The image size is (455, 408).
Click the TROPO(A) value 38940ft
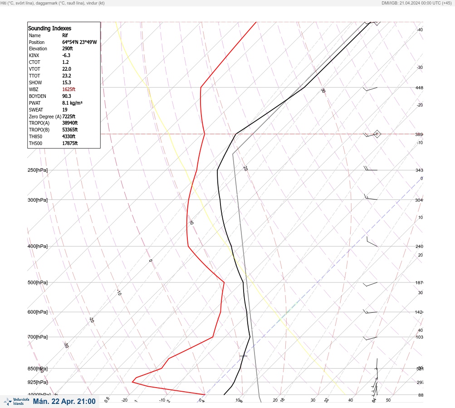click(70, 123)
